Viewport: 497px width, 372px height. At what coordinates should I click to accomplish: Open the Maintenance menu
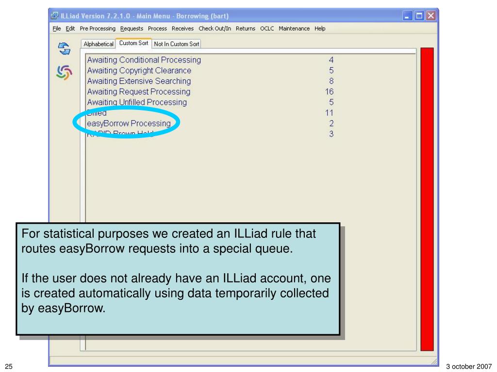click(x=294, y=29)
